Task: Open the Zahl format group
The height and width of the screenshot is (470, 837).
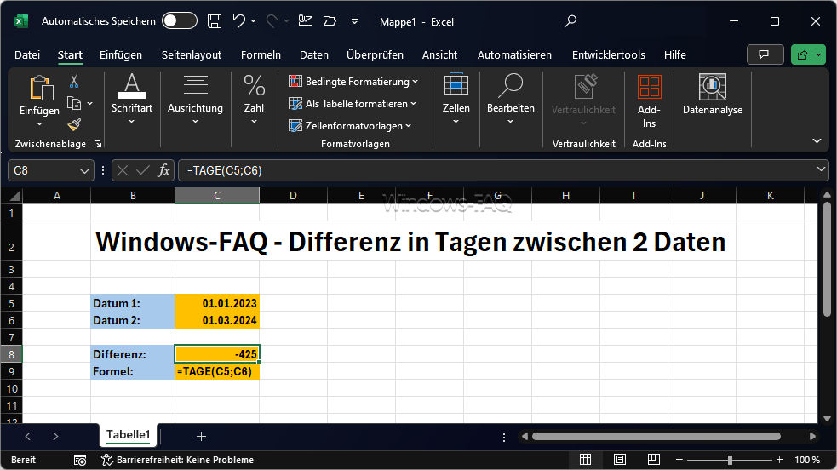Action: [x=254, y=100]
